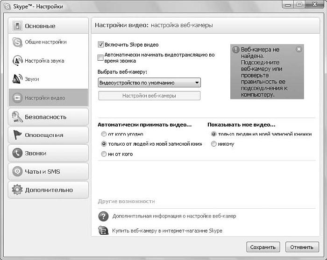Click the Отменить button

coord(301,247)
